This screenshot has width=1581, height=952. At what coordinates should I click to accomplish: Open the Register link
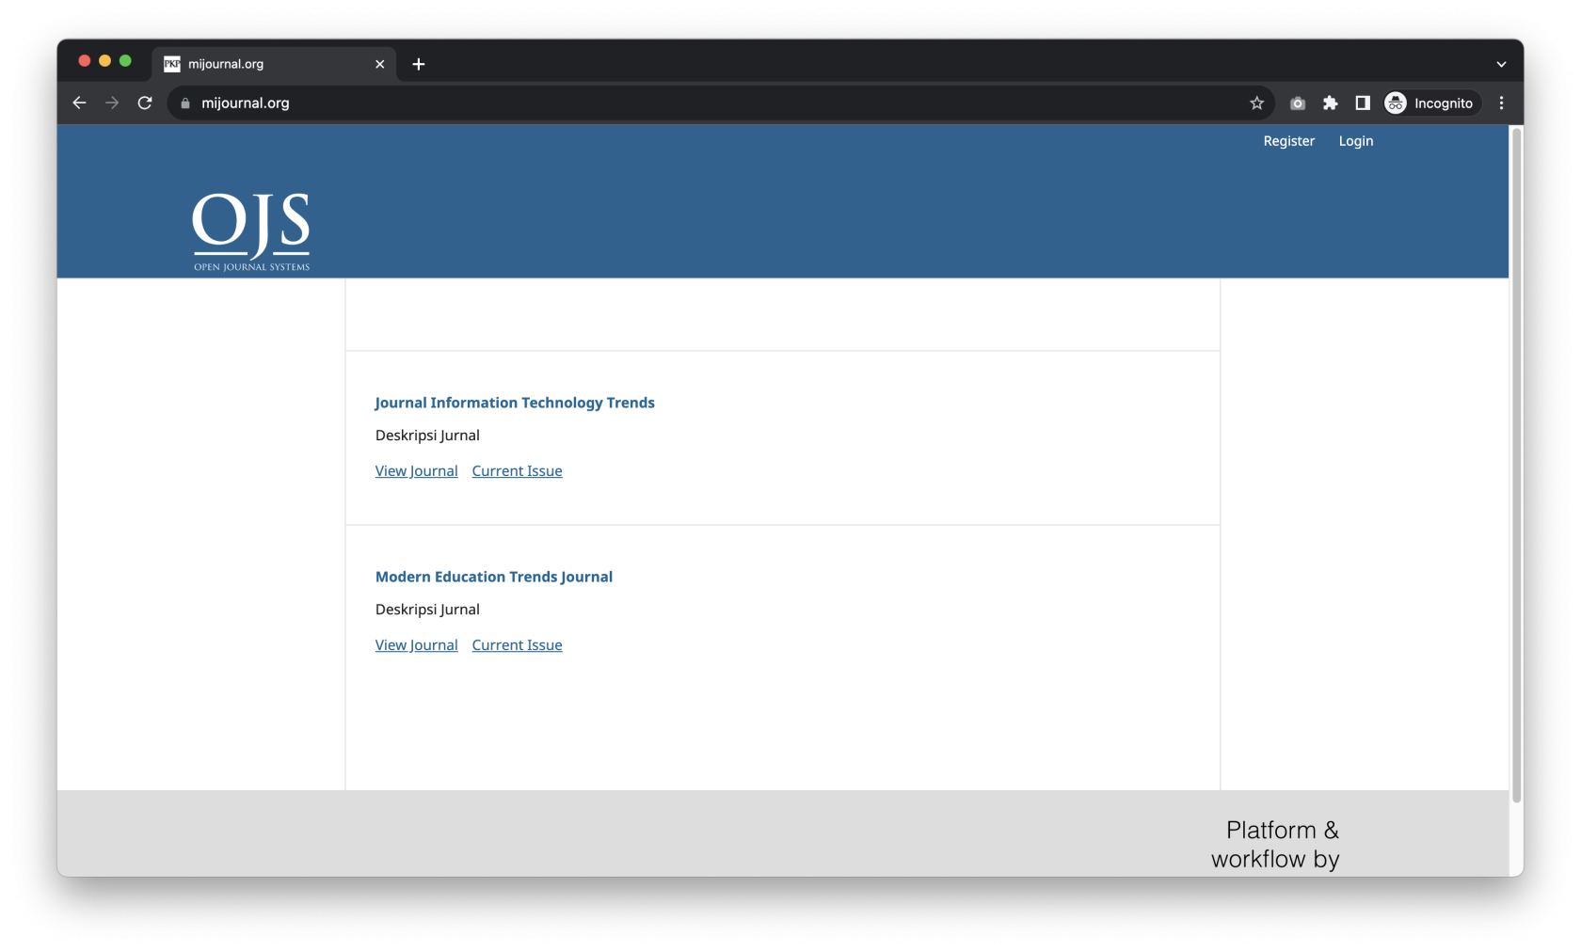[x=1288, y=141]
